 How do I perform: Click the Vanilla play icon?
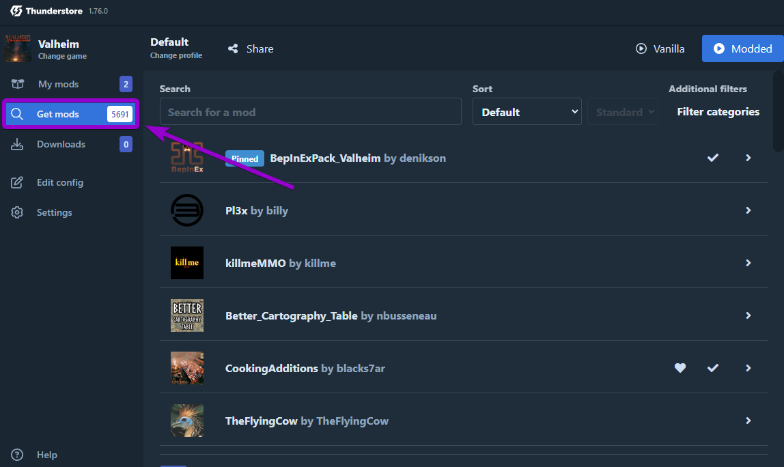pos(641,48)
